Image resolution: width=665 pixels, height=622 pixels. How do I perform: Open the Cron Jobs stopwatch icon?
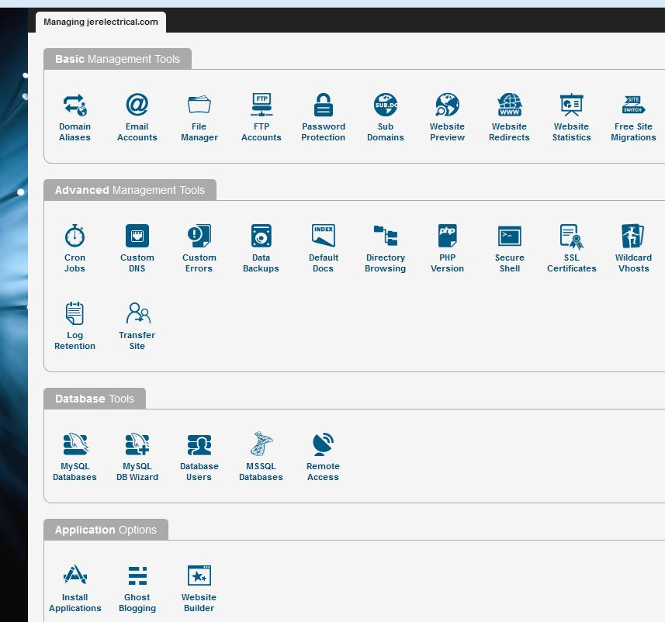74,236
